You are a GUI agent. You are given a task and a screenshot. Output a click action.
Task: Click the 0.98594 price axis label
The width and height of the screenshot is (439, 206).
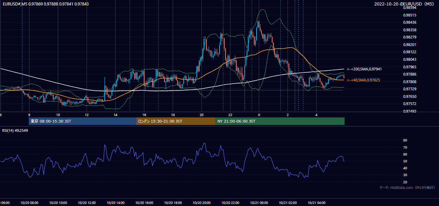(409, 8)
